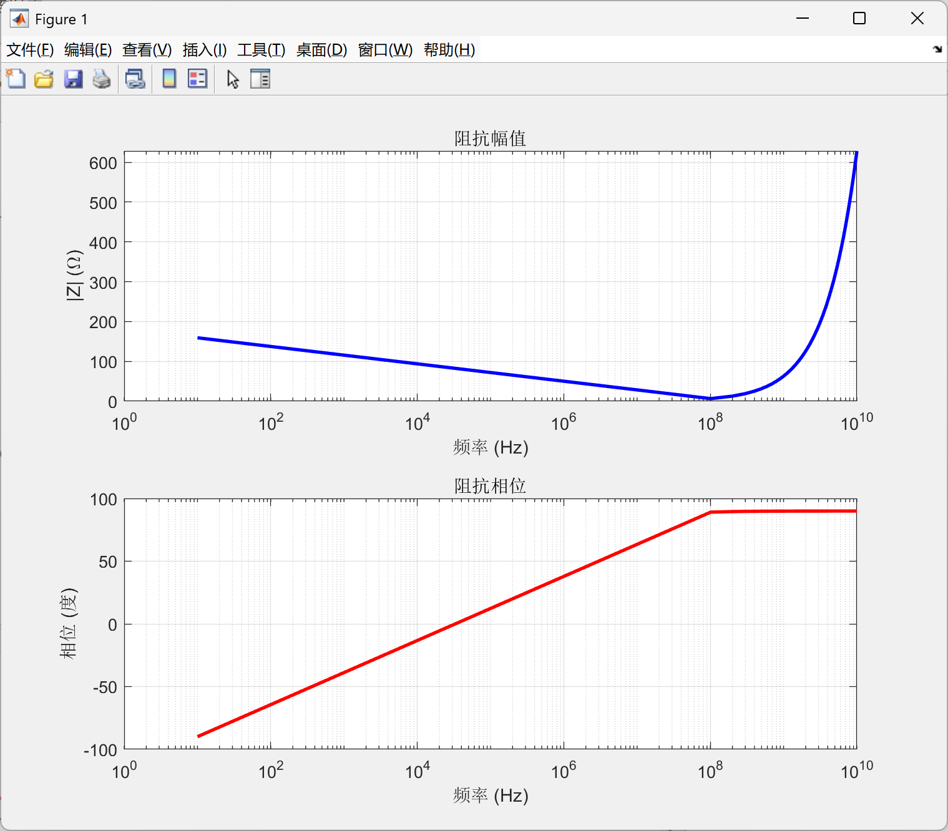948x831 pixels.
Task: Open the 文件(F) menu
Action: point(30,50)
